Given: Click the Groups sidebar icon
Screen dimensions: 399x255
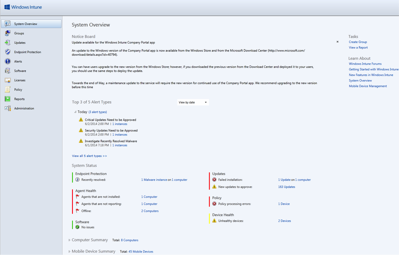Looking at the screenshot, I should 7,33.
